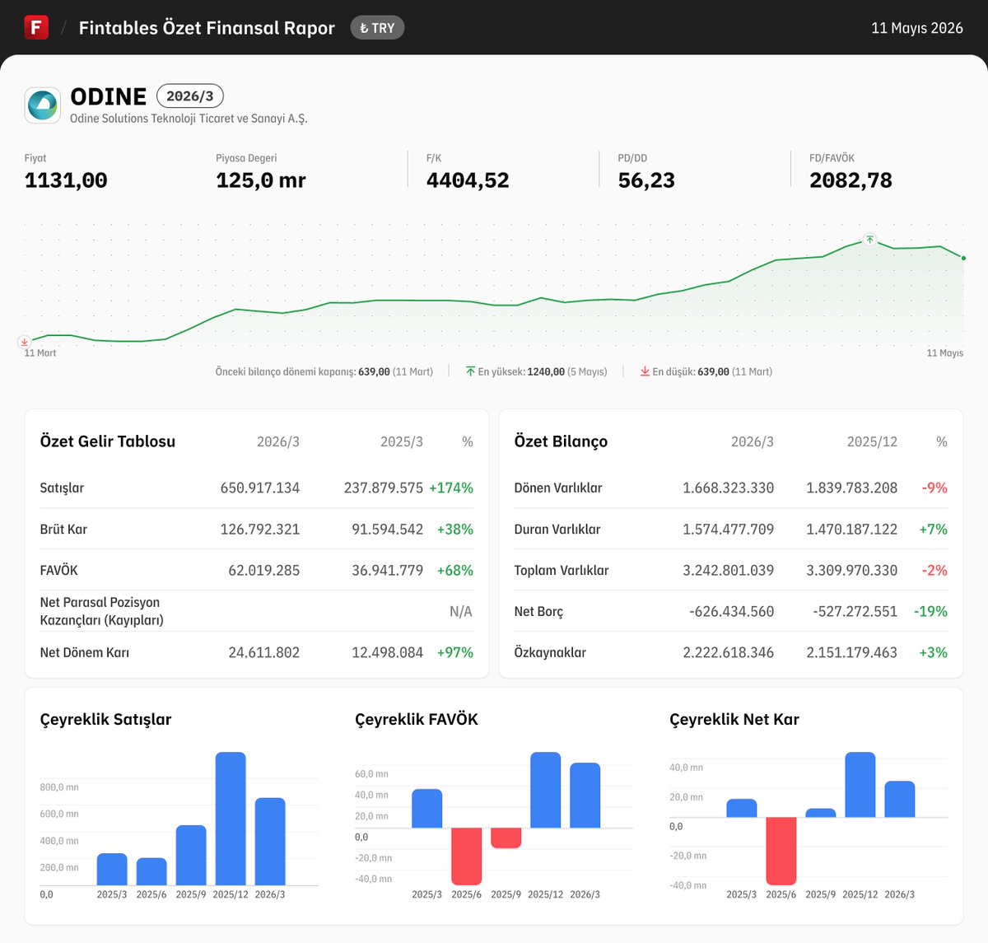Viewport: 988px width, 943px height.
Task: Click the green end point of price line
Action: coord(963,258)
